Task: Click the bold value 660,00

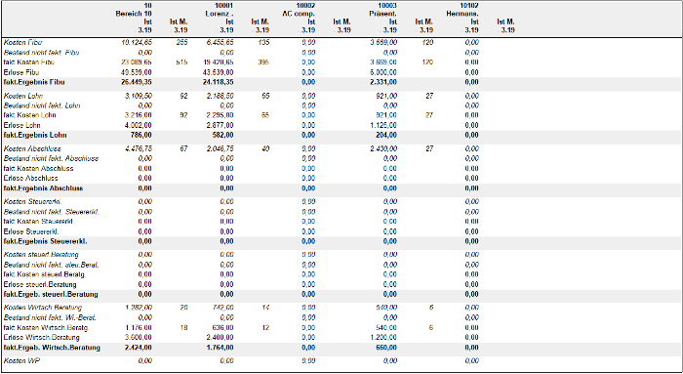Action: (x=386, y=348)
